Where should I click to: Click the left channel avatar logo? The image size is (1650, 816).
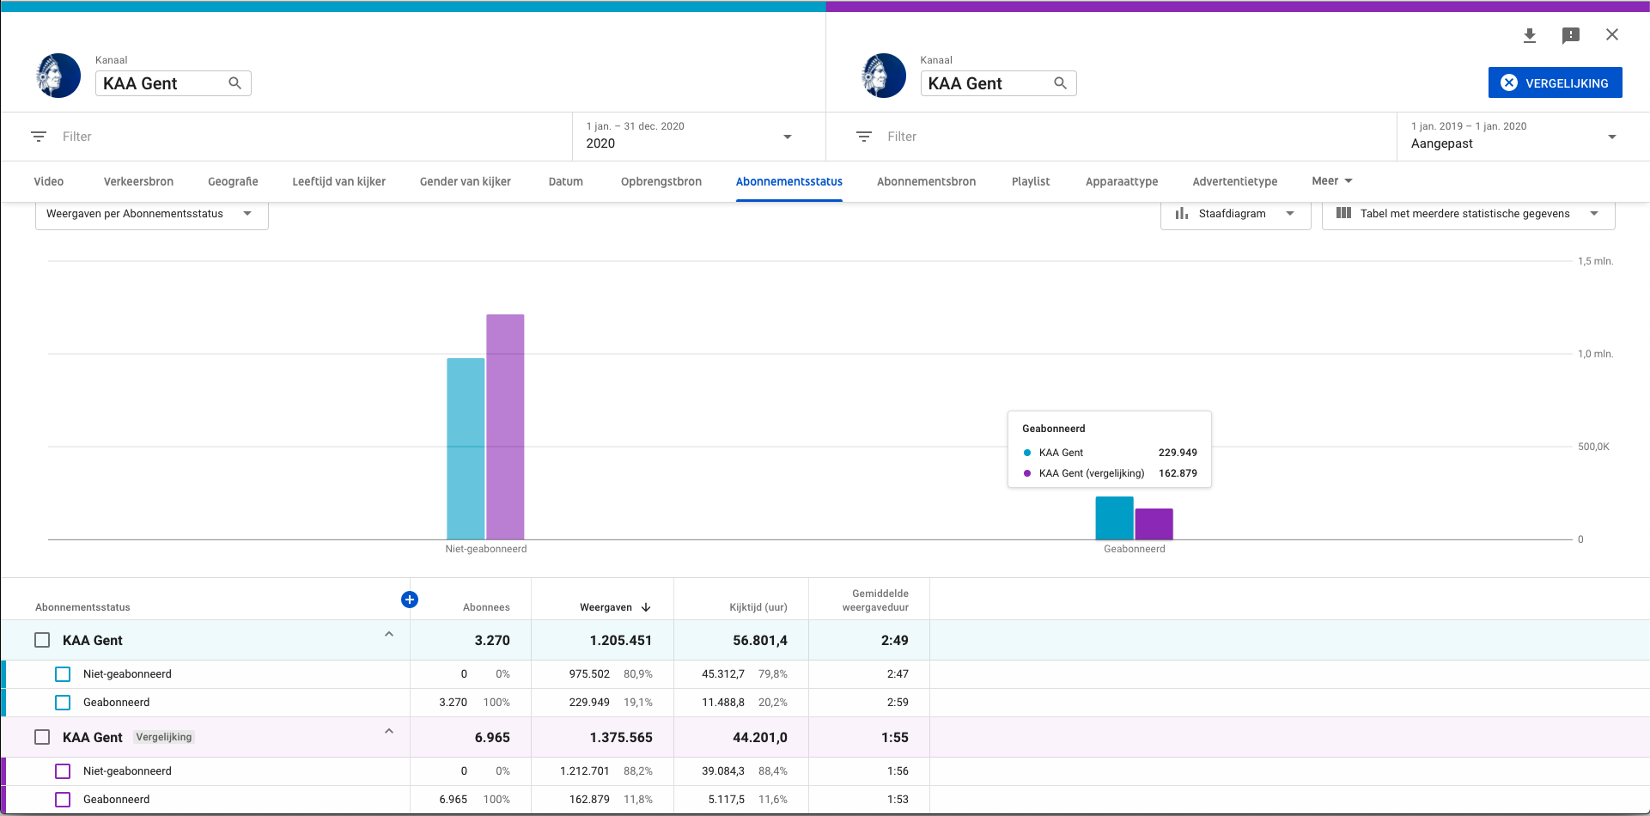click(x=58, y=76)
